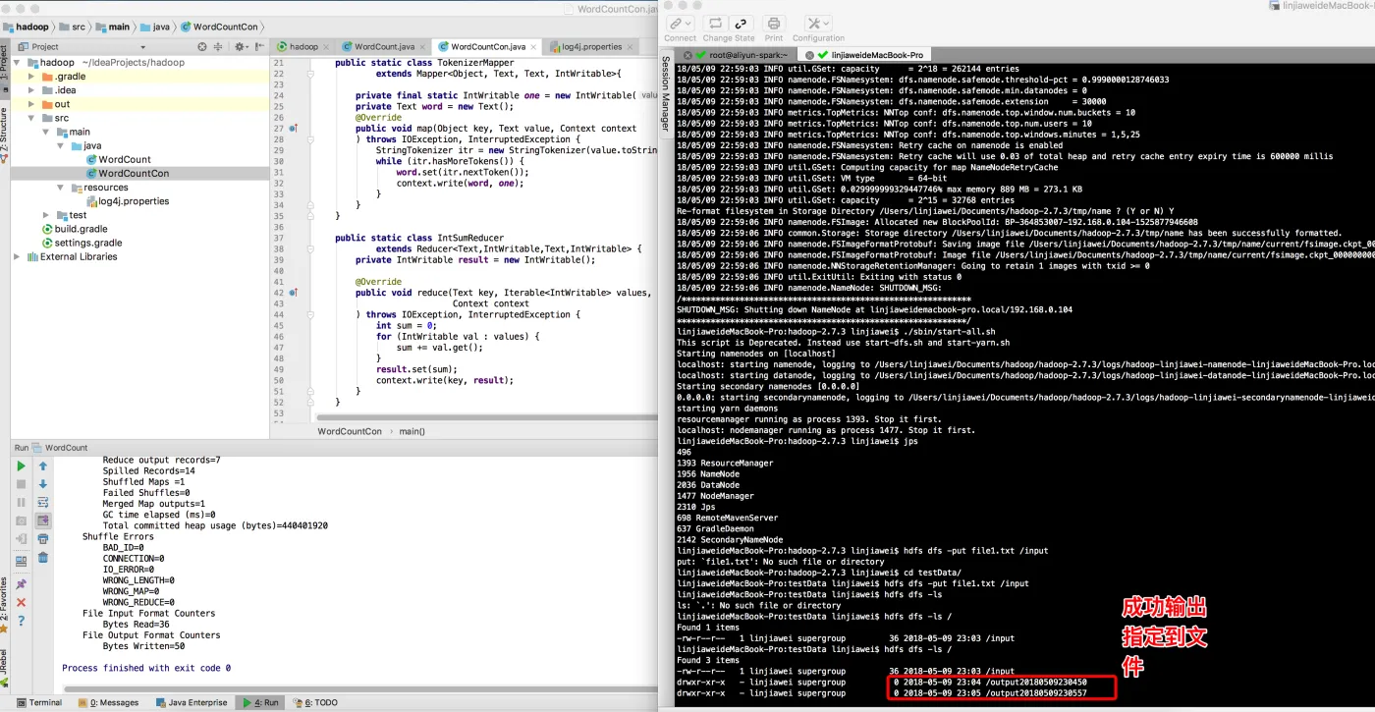Screen dimensions: 1375x712
Task: Expand the out folder
Action: coord(31,104)
